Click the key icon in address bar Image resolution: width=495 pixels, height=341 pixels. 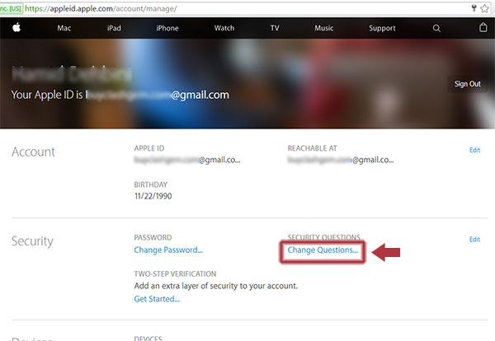pos(474,8)
